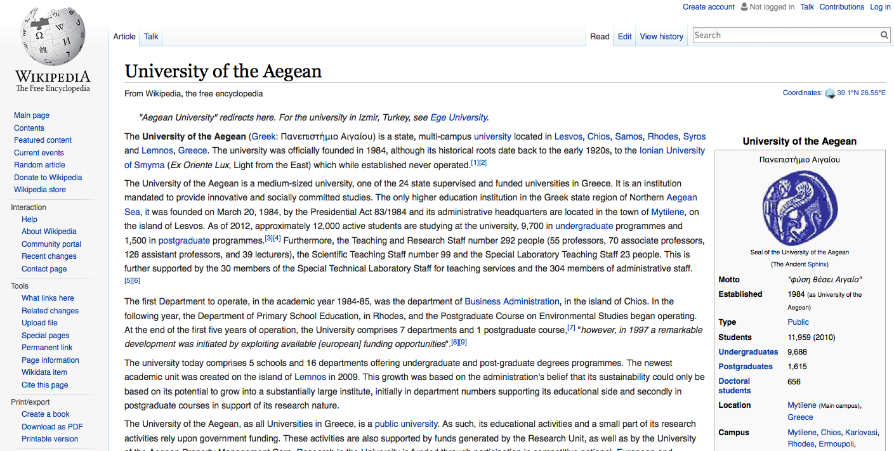Go to Main page in sidebar
Screen dimensions: 894x451
pyautogui.click(x=32, y=115)
